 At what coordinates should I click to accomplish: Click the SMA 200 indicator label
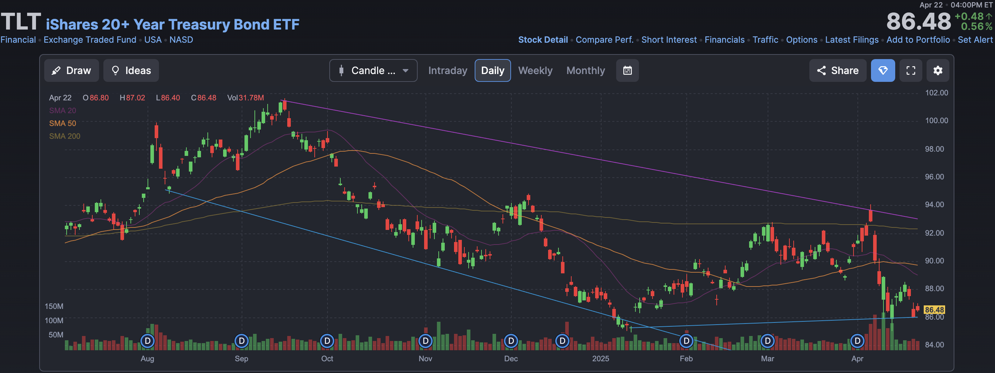point(65,136)
